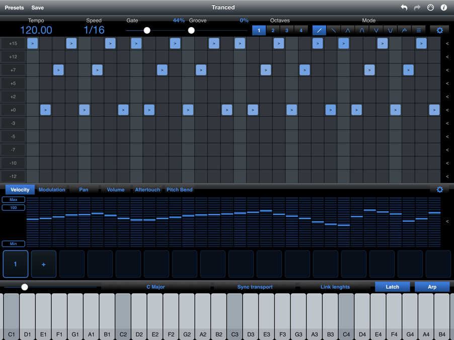Switch to the Pitch Bend tab
Screen dimensions: 454x340
pyautogui.click(x=179, y=190)
